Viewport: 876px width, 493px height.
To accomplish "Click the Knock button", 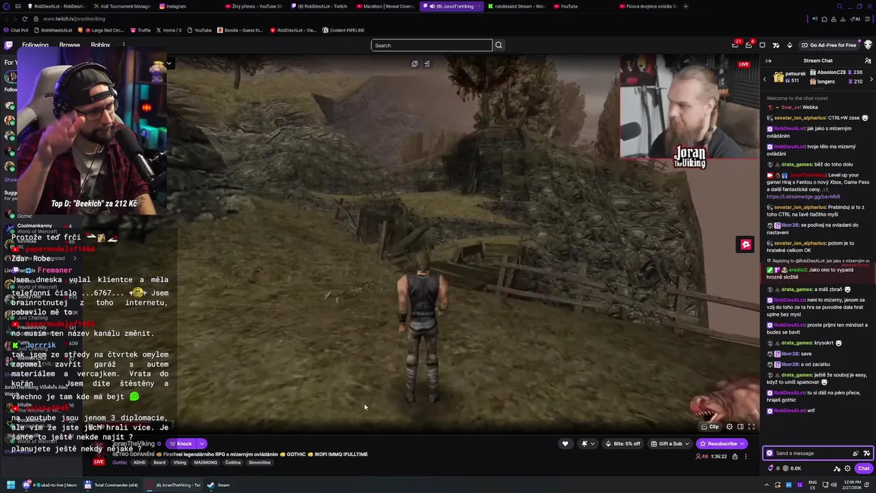I will pyautogui.click(x=181, y=444).
